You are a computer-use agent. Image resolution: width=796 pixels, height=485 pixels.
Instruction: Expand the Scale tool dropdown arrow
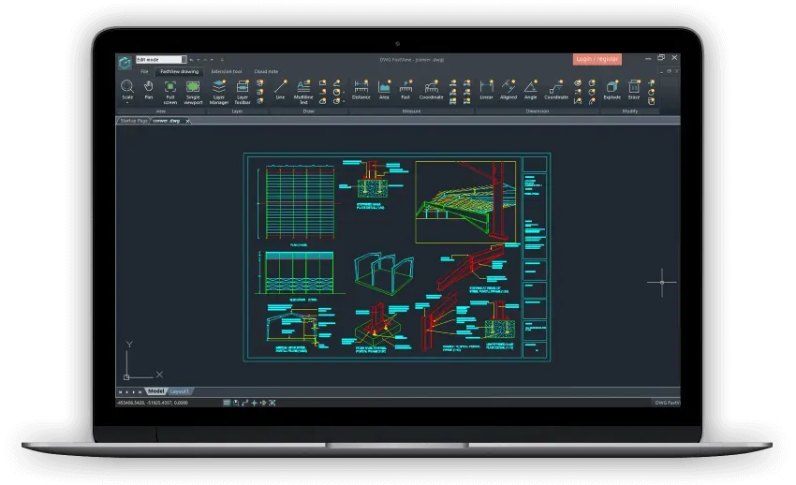click(x=127, y=102)
